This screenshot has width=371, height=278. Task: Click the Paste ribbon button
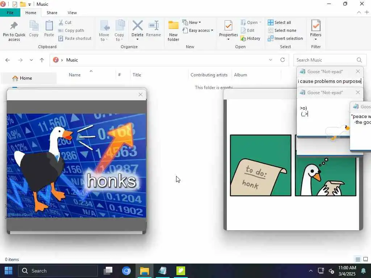[49, 29]
